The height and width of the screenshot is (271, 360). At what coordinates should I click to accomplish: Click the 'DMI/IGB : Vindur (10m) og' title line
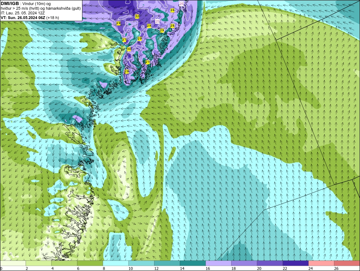26,4
